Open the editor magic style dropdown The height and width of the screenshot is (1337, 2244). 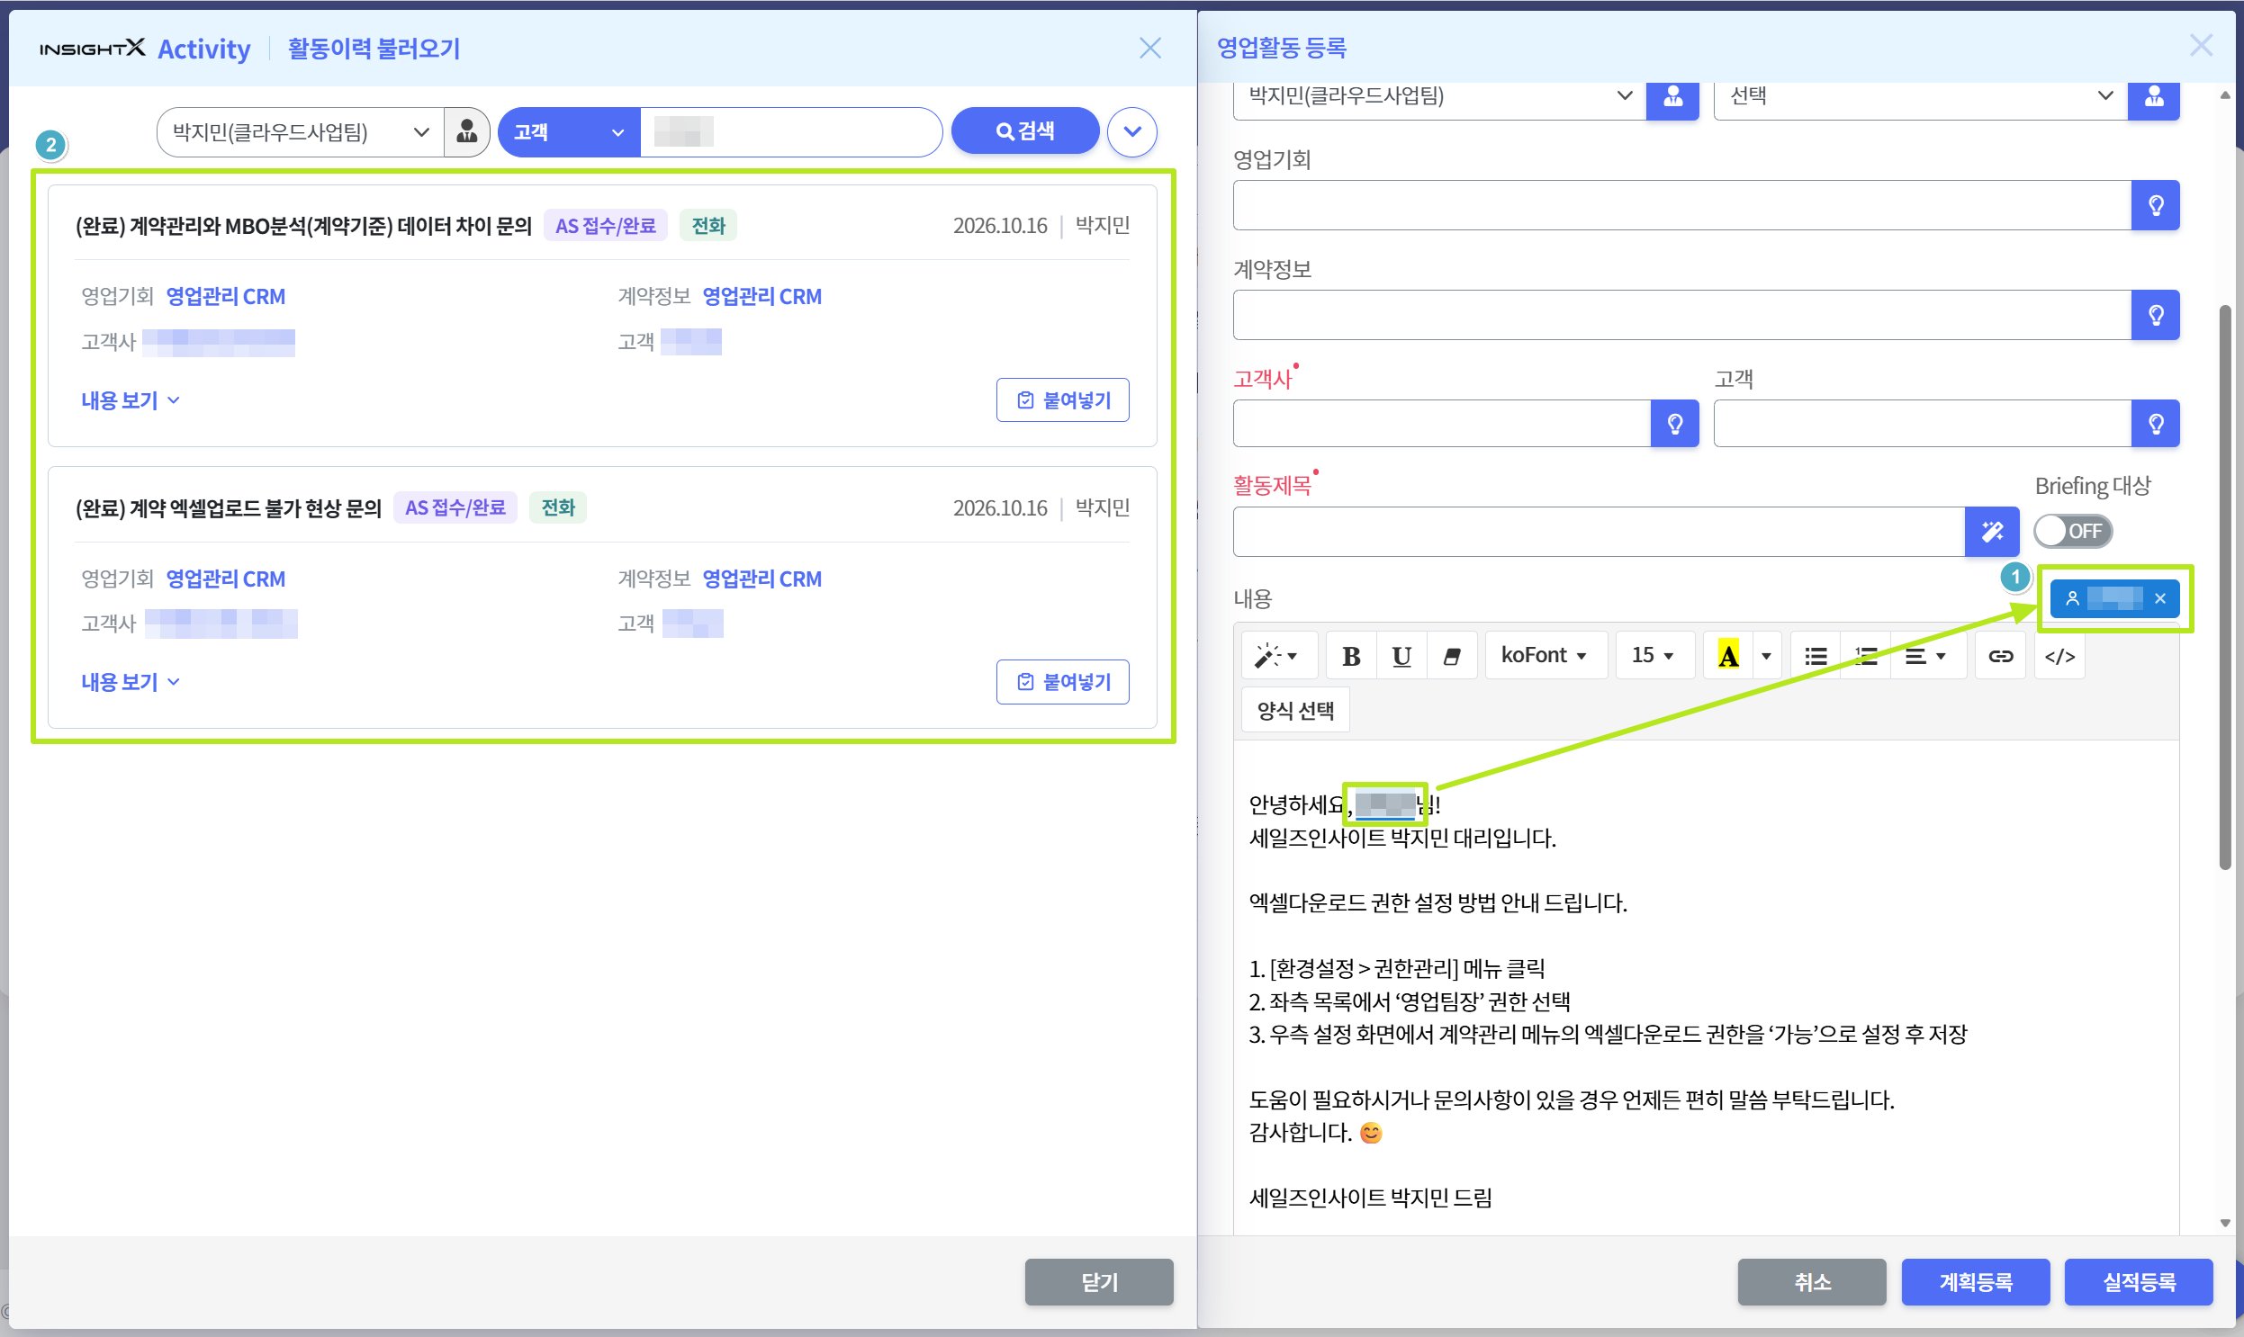coord(1278,656)
